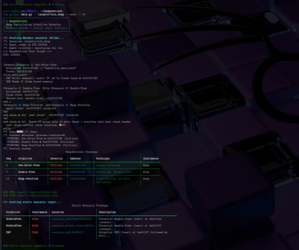Click the 'reports/output.json' report path
Viewport: 299px width, 250px height.
43,195
